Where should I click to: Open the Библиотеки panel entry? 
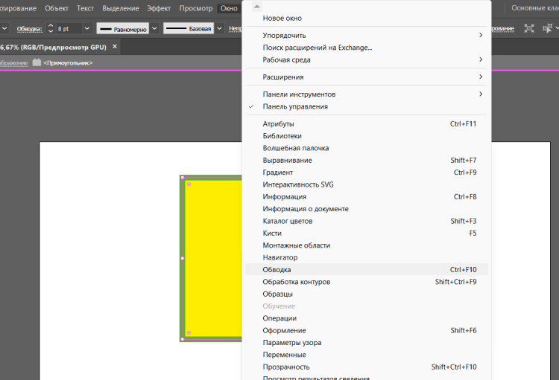coord(367,136)
